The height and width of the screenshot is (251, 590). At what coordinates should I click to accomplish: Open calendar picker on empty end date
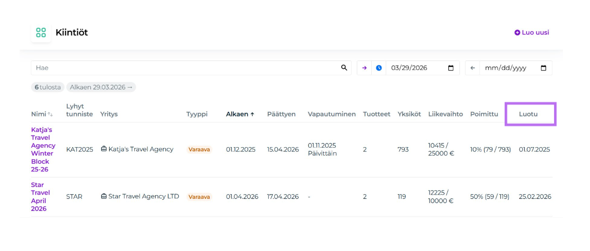543,68
